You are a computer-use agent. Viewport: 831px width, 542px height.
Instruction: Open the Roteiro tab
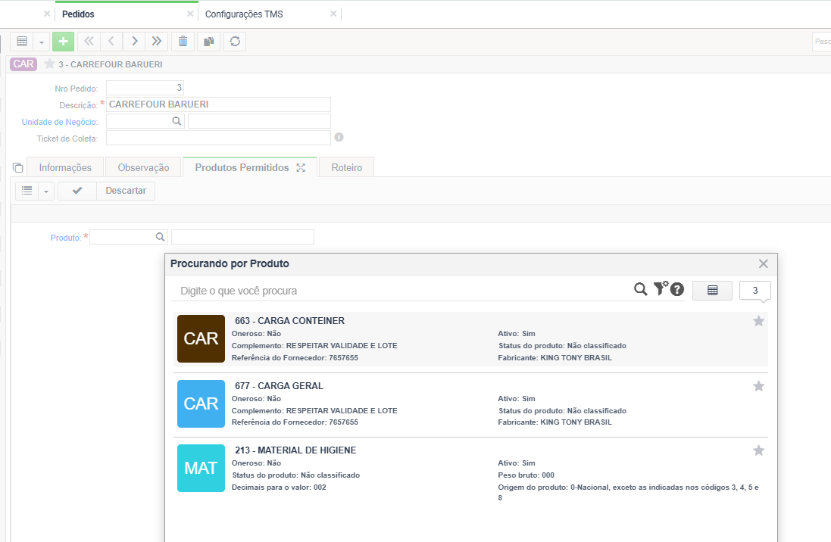point(347,167)
